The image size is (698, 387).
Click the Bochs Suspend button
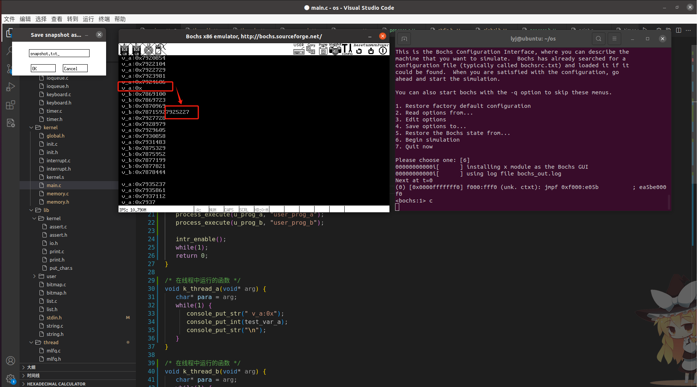[x=371, y=49]
